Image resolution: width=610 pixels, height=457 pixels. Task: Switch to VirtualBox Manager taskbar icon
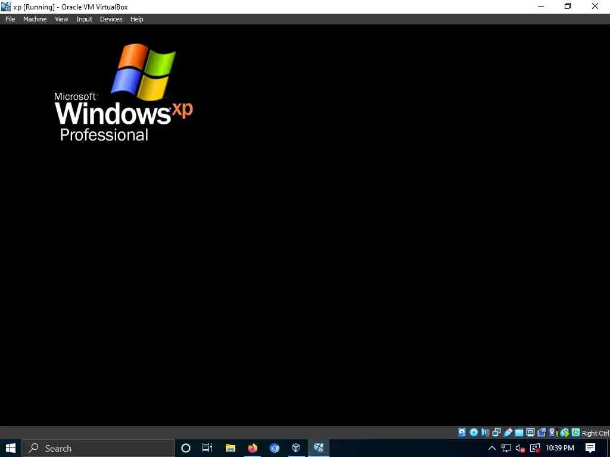[x=296, y=448]
